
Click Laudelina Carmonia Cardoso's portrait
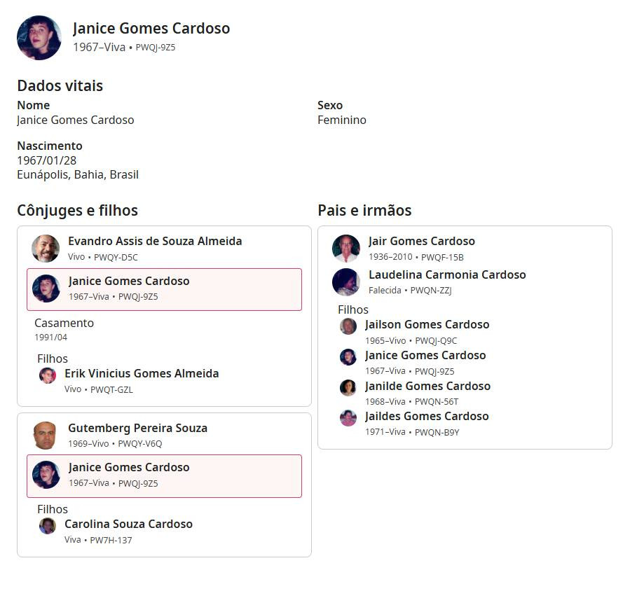(346, 282)
